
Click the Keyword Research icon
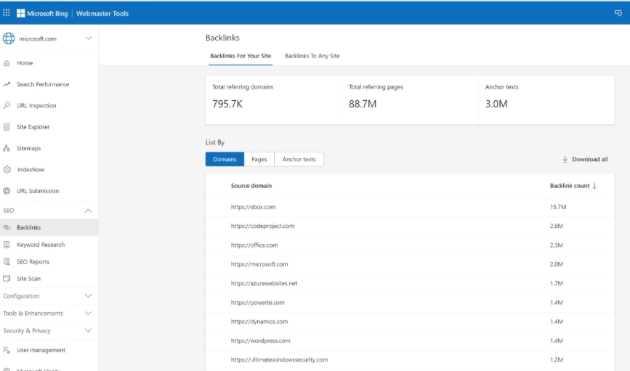(7, 245)
